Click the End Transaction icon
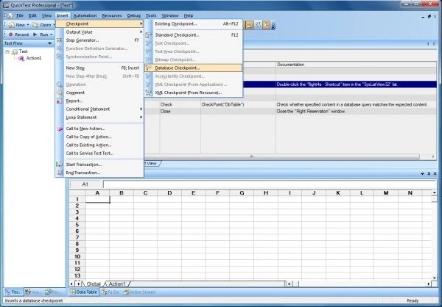This screenshot has height=307, width=442. [x=60, y=173]
